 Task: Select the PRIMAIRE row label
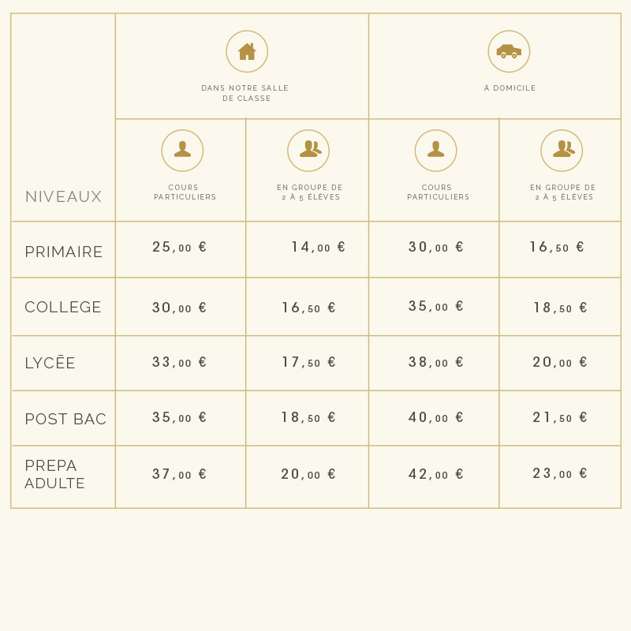coord(64,252)
